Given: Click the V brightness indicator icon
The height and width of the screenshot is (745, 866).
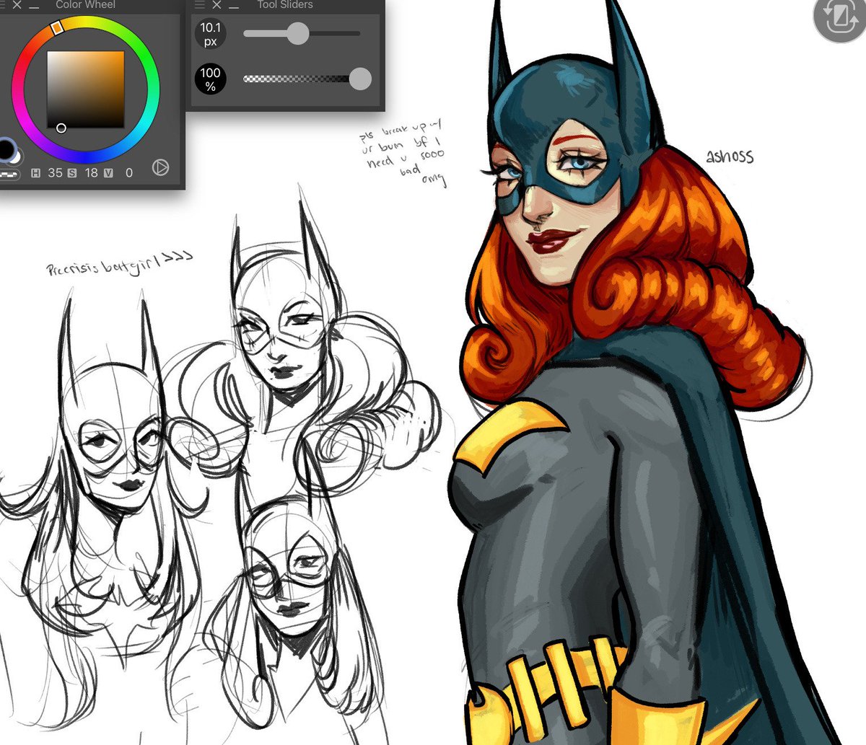Looking at the screenshot, I should (x=108, y=172).
